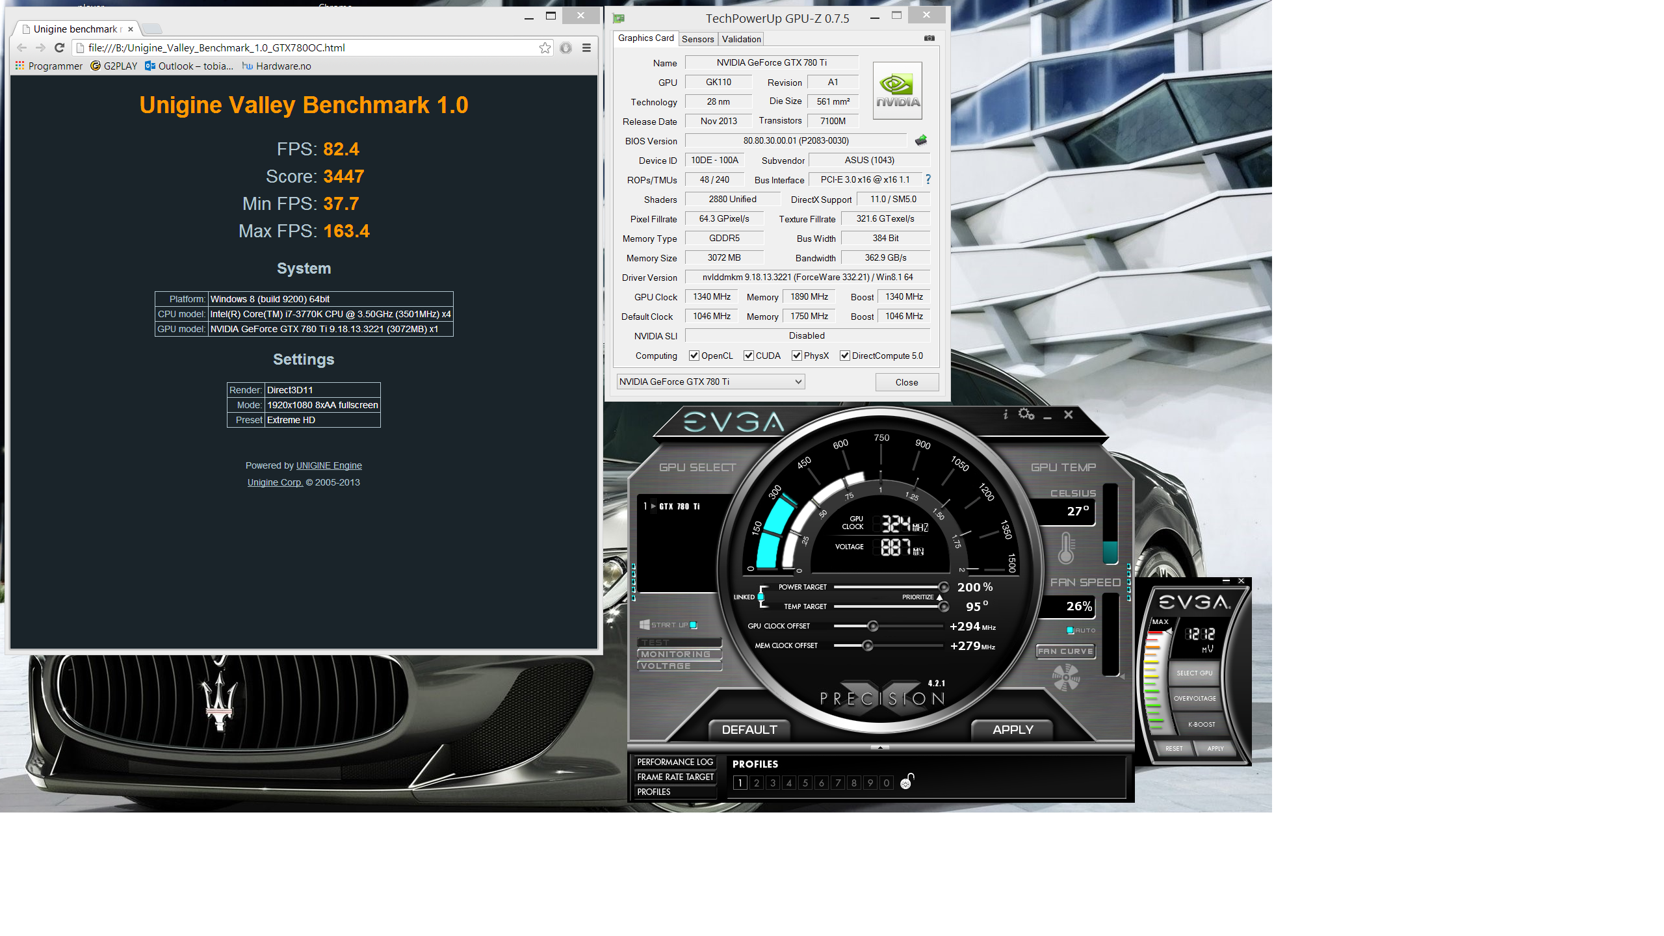Open Fan Curve settings
This screenshot has height=936, width=1664.
point(1065,651)
